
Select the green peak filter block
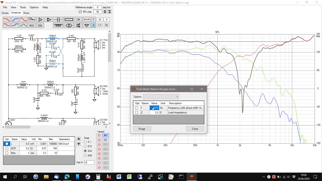[x=23, y=25]
